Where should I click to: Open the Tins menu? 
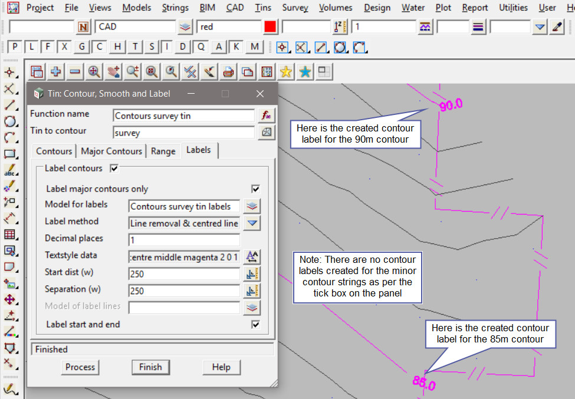point(263,8)
